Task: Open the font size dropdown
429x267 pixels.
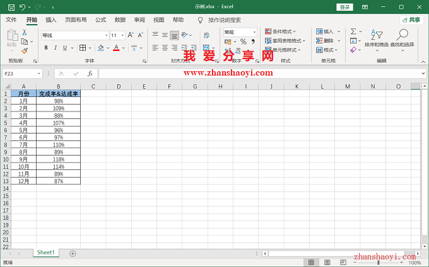Action: tap(122, 35)
